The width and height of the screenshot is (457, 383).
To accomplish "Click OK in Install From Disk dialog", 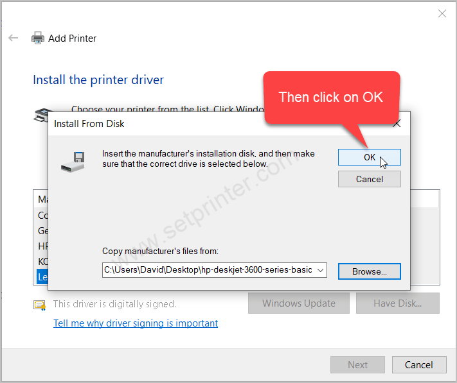I will click(x=370, y=157).
